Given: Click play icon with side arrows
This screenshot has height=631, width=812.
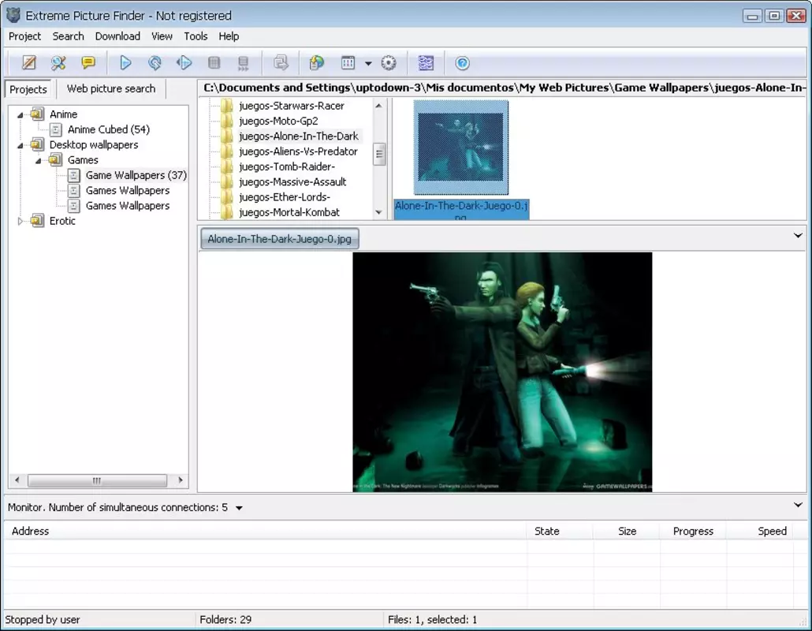Looking at the screenshot, I should (x=184, y=63).
